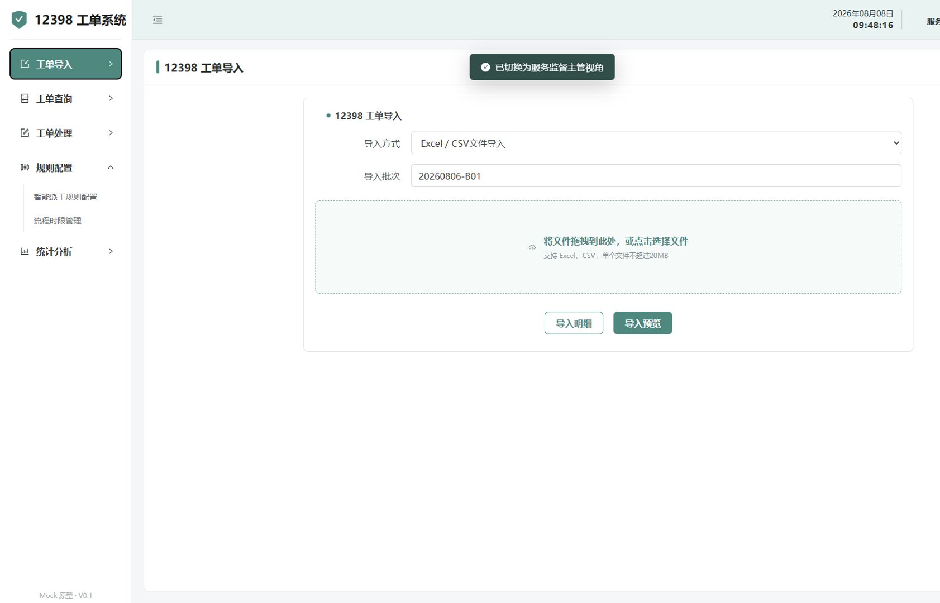
Task: Click the 'Mock 原型 · V0.1' footer text
Action: click(x=66, y=596)
